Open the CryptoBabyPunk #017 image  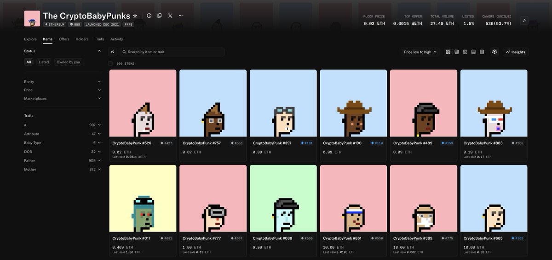click(x=143, y=198)
